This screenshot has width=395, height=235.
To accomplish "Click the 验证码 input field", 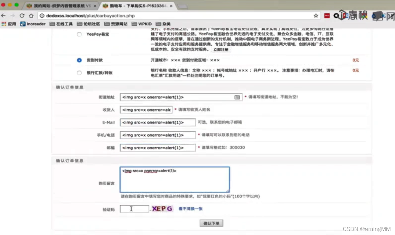I will [135, 209].
